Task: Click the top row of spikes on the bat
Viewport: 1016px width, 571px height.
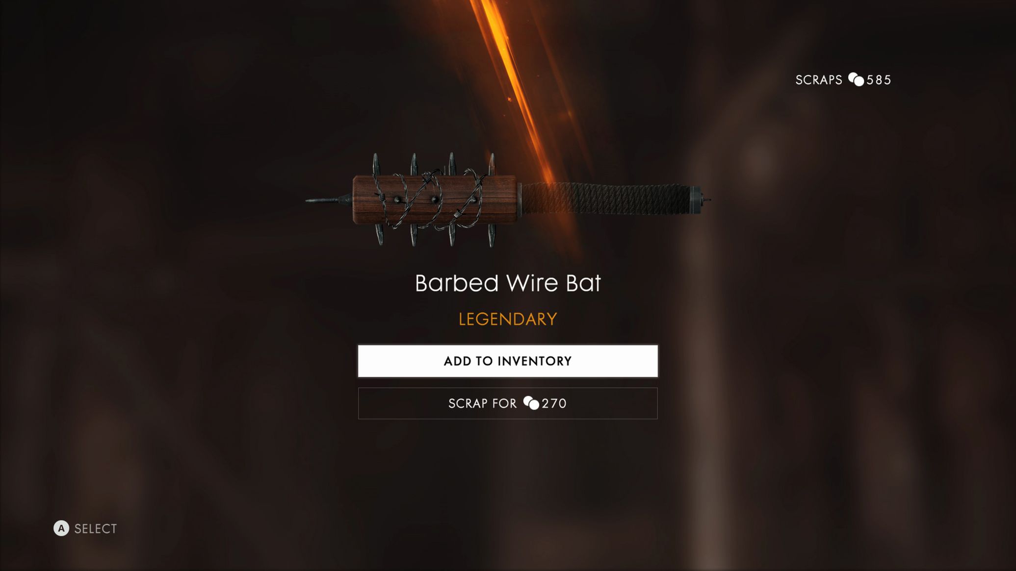Action: [434, 164]
